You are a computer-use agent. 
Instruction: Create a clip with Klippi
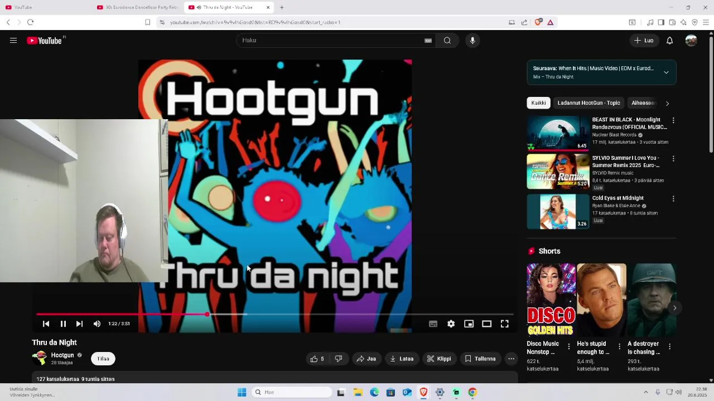pyautogui.click(x=439, y=359)
